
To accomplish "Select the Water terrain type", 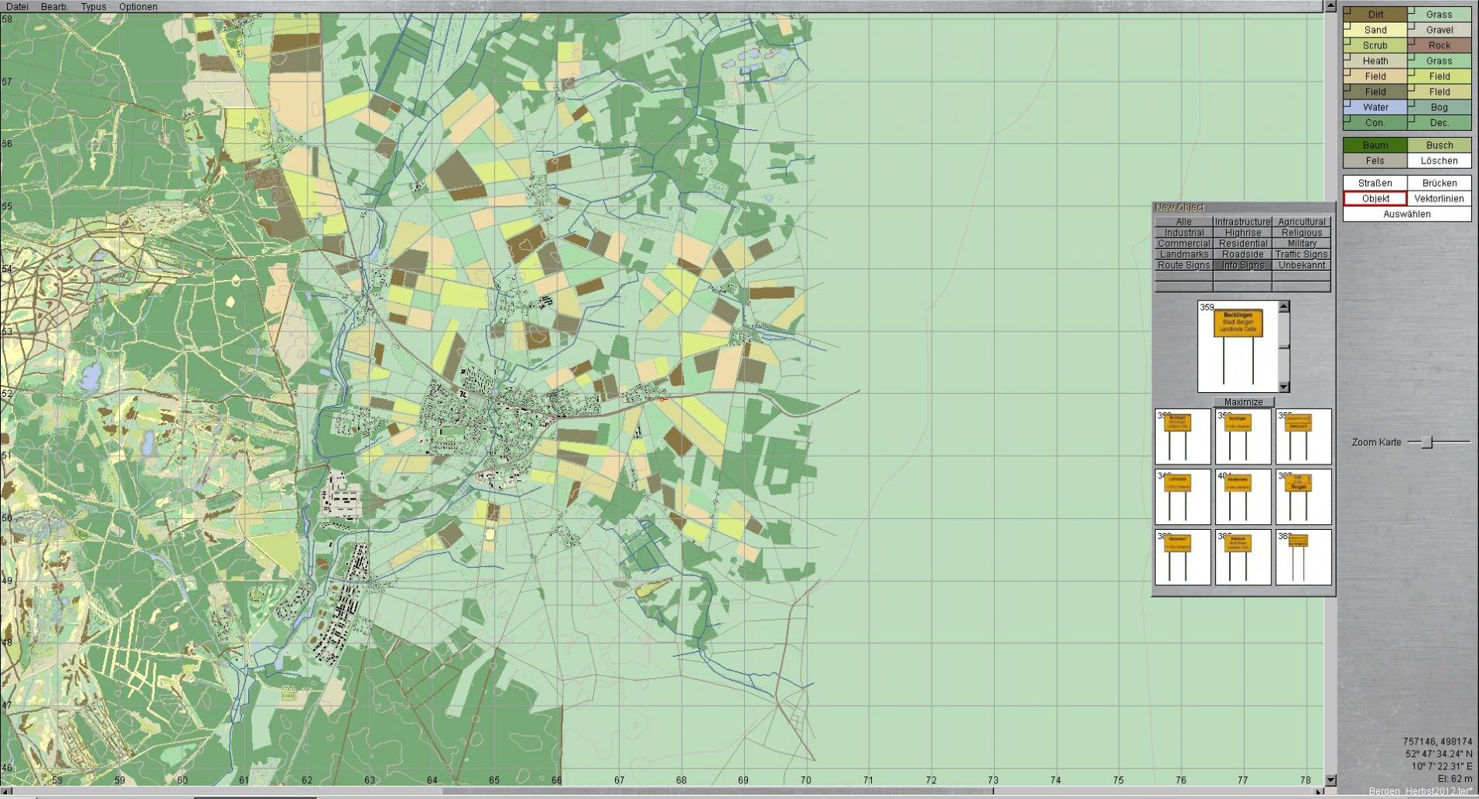I will [1375, 107].
